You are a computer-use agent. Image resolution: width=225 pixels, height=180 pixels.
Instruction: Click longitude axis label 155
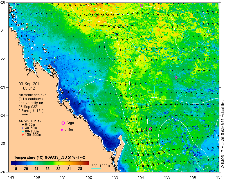[x=167, y=177]
